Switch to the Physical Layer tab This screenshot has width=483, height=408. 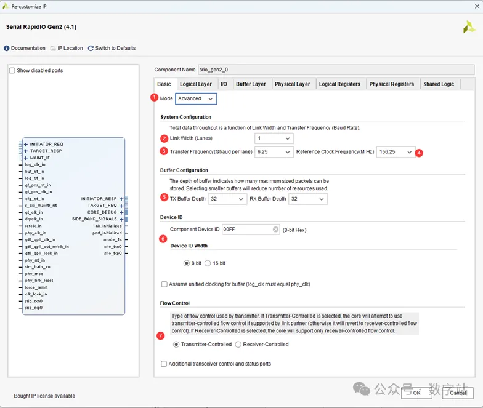292,84
